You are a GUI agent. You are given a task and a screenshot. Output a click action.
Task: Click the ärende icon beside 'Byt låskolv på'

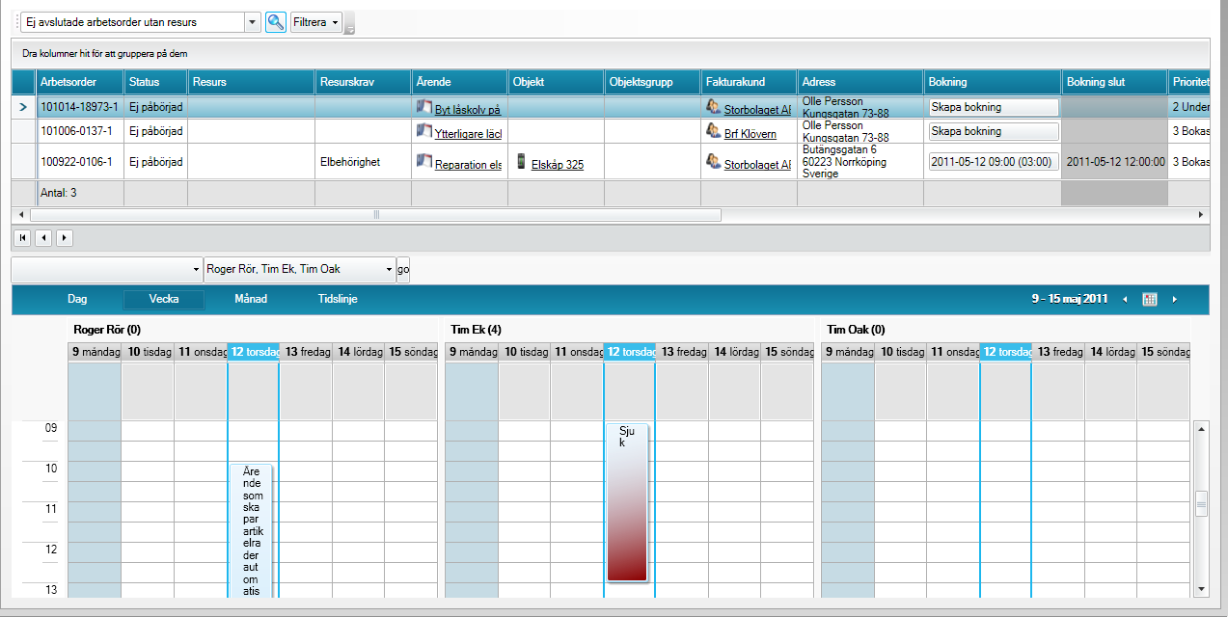423,107
